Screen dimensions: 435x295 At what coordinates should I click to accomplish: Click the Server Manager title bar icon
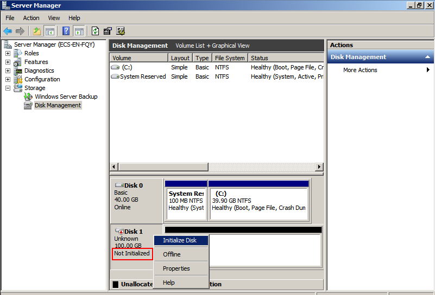[x=6, y=5]
